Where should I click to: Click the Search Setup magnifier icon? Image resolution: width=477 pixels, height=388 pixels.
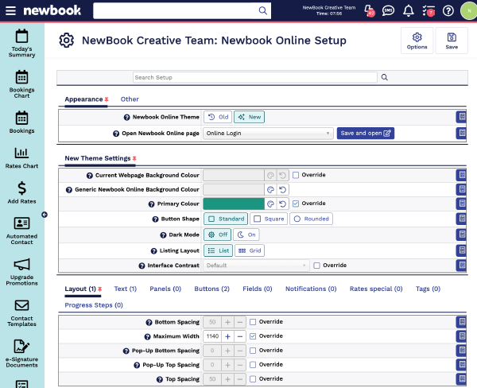pos(385,77)
